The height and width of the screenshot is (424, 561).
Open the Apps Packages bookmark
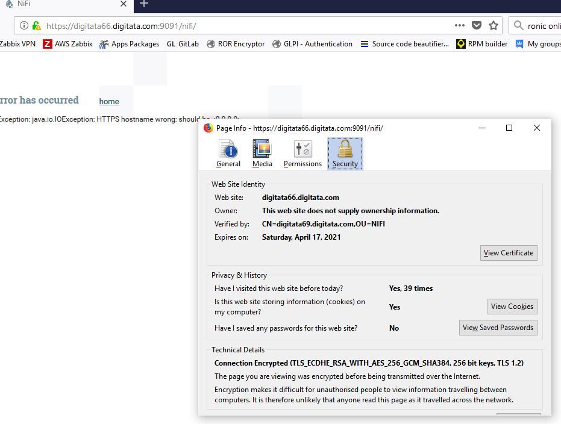click(x=129, y=44)
